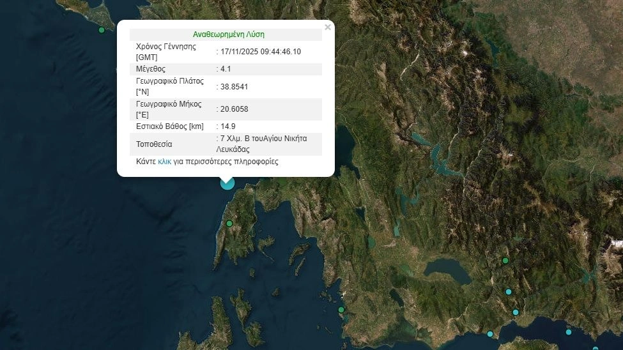Click the focal depth value 14.9
This screenshot has height=350, width=623.
pyautogui.click(x=227, y=126)
